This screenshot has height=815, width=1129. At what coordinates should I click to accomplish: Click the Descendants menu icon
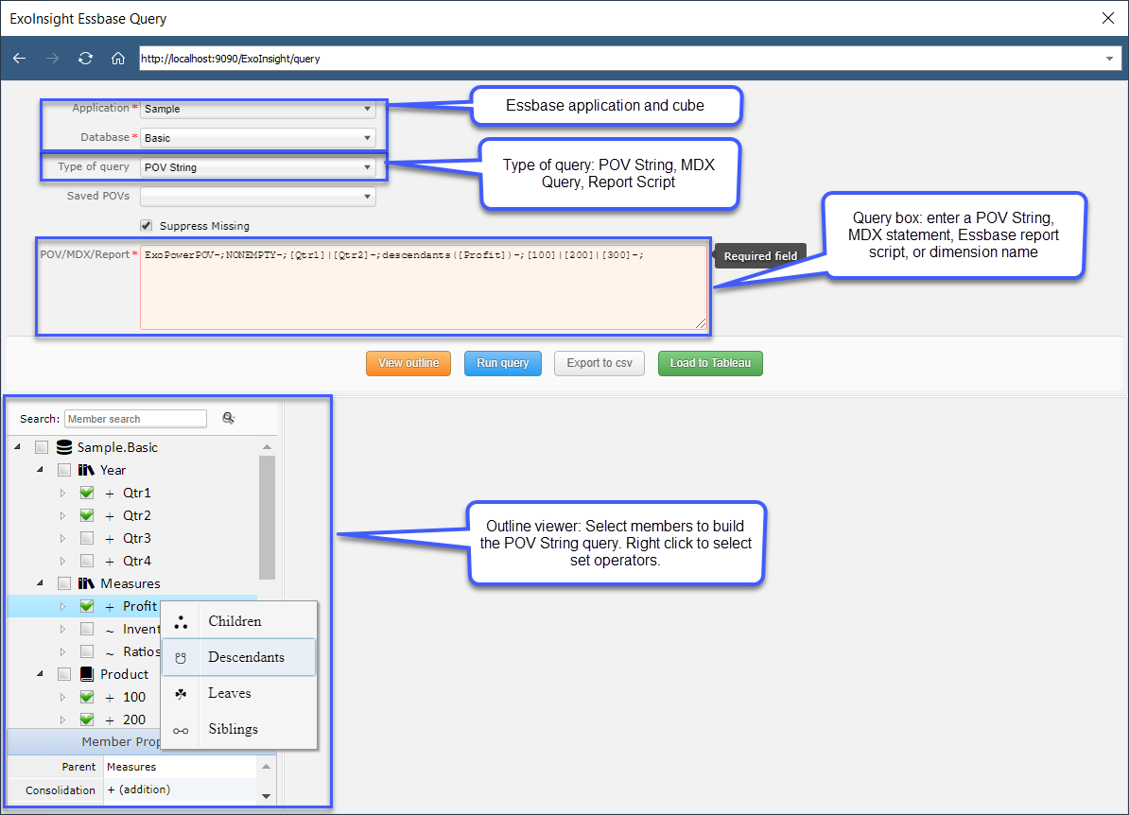pyautogui.click(x=181, y=657)
